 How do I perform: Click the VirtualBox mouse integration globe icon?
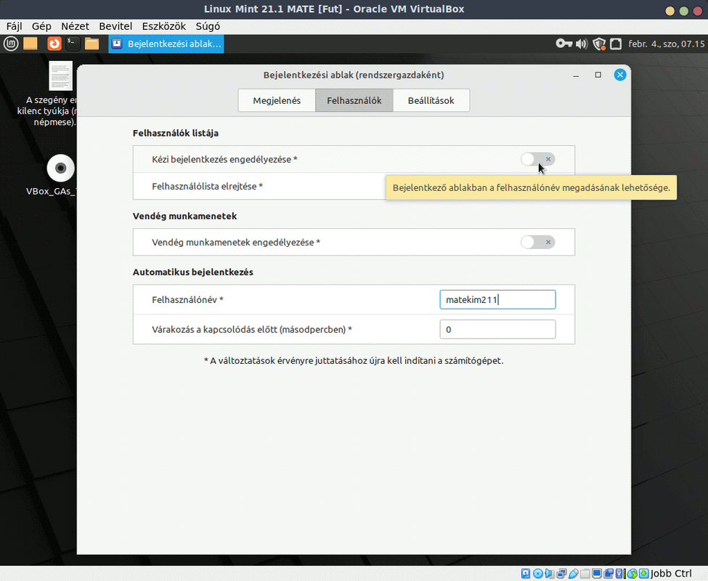(632, 573)
